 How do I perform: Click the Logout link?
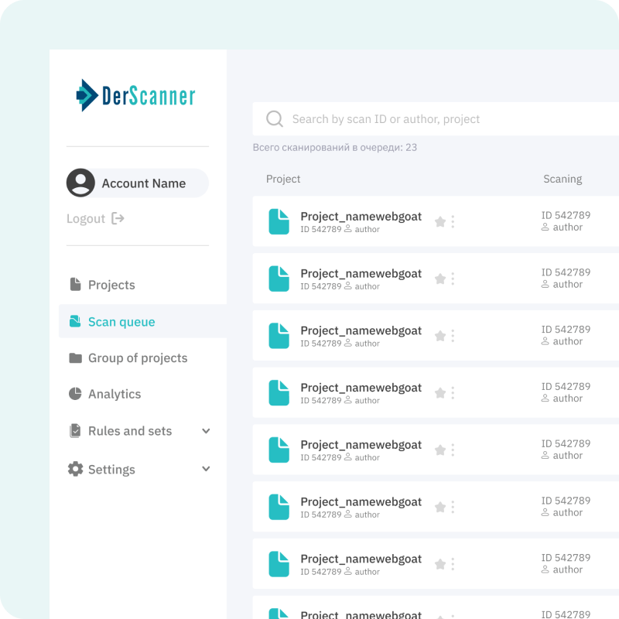point(95,218)
